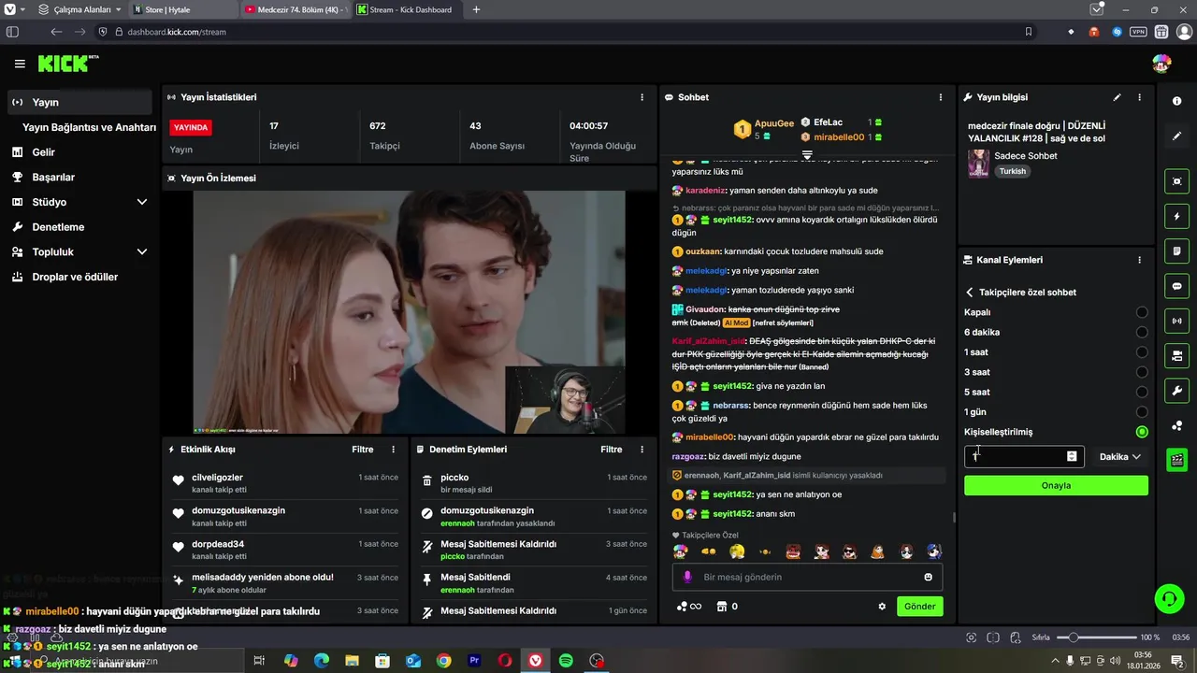Expand the Topluluk sidebar section
Screen dimensions: 1197x673
[142, 251]
